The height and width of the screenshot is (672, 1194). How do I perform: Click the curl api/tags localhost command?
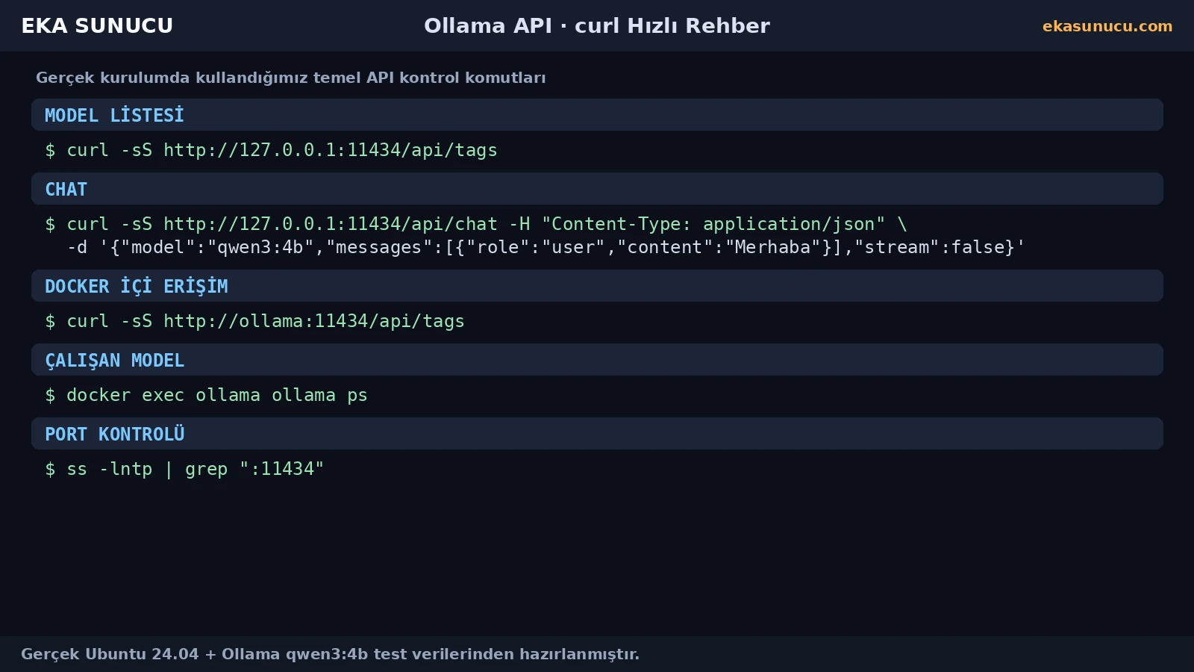tap(271, 150)
